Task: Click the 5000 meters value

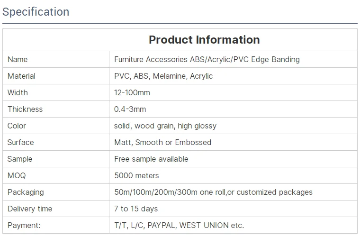Action: click(x=136, y=175)
